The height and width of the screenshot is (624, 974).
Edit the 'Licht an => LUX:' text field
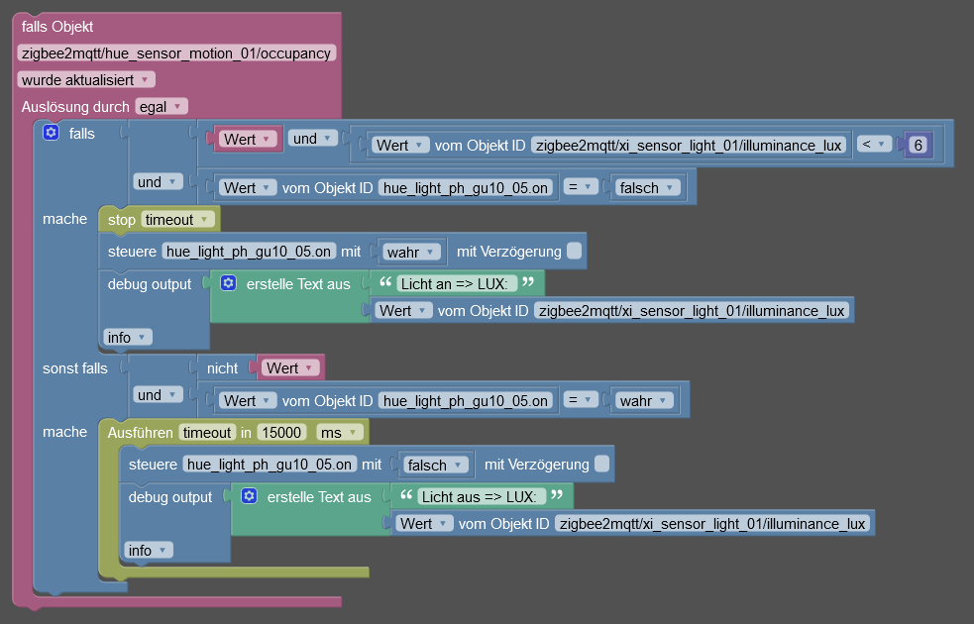pyautogui.click(x=456, y=283)
